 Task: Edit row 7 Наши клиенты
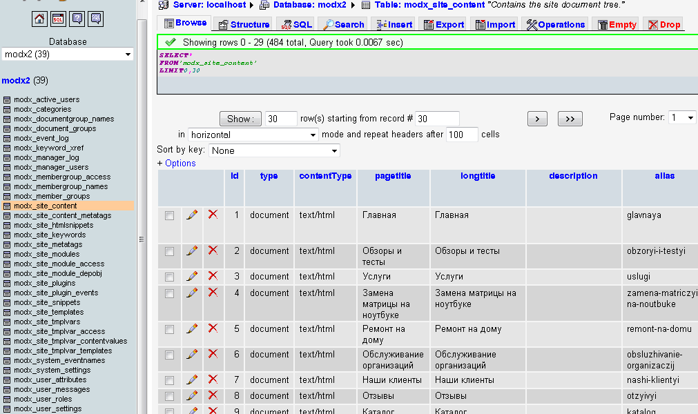(x=192, y=379)
